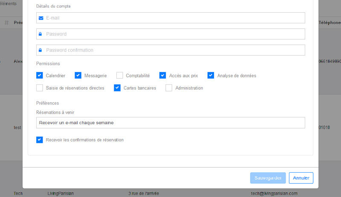
Task: Click the envelope icon in E-mail field
Action: click(x=41, y=18)
